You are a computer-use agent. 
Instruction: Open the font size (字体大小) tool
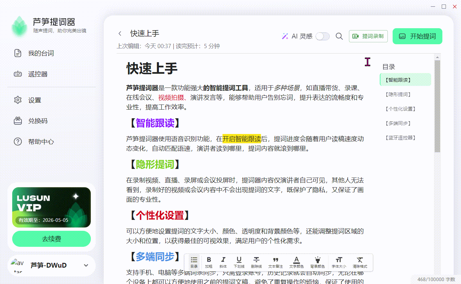pos(339,262)
